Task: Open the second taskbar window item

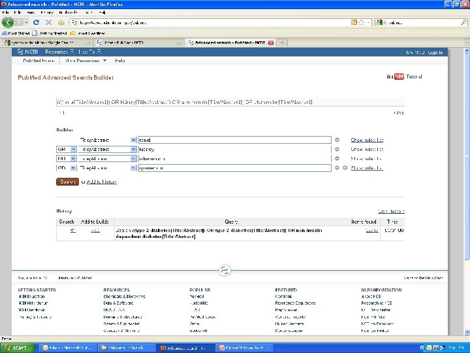Action: tap(126, 348)
